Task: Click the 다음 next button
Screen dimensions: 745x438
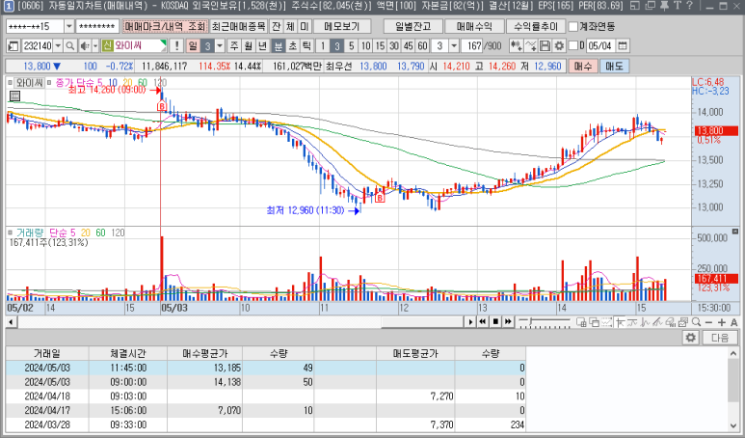Action: (x=719, y=338)
